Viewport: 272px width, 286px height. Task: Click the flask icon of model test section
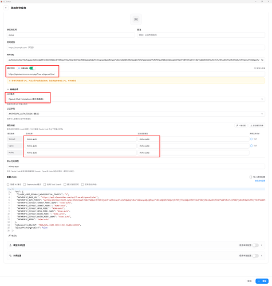[10, 245]
